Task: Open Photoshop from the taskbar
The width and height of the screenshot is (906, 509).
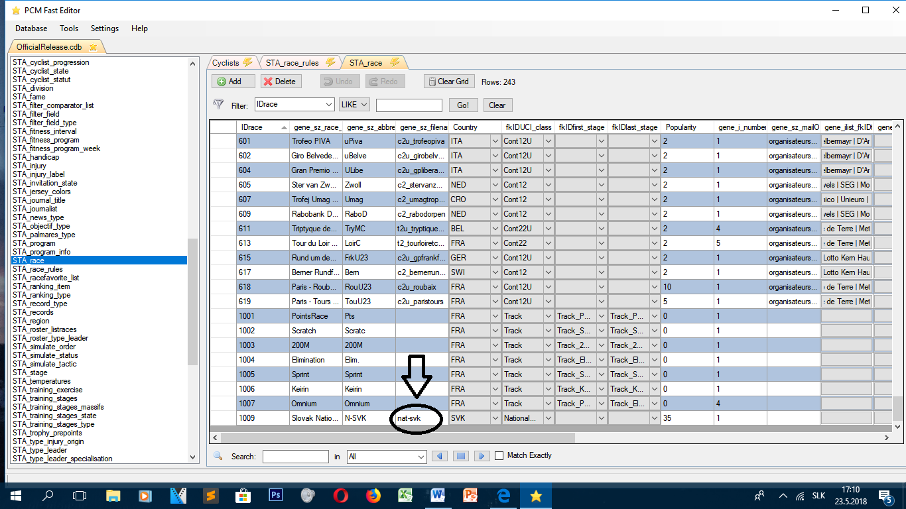Action: pos(276,495)
